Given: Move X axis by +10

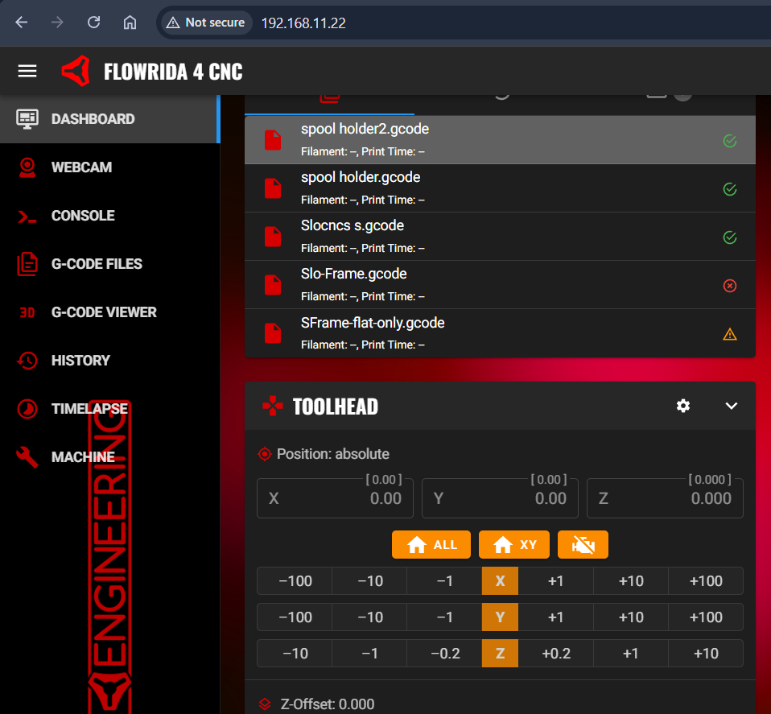Looking at the screenshot, I should pyautogui.click(x=631, y=581).
